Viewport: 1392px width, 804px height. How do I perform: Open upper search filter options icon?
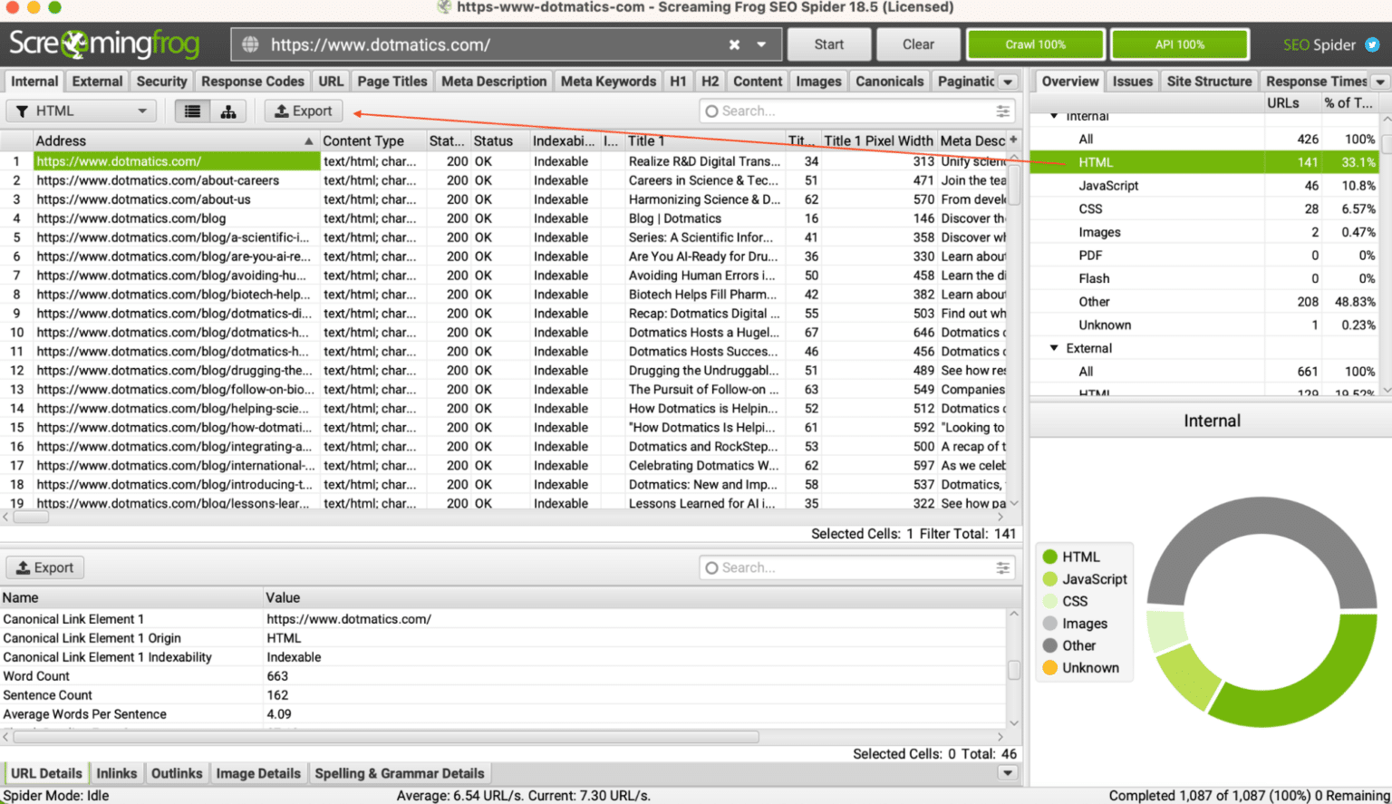1002,111
